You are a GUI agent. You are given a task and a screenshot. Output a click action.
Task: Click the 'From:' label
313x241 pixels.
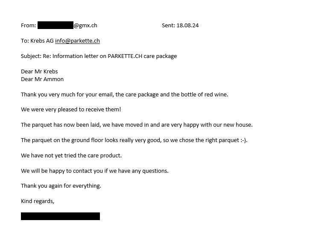pyautogui.click(x=28, y=26)
